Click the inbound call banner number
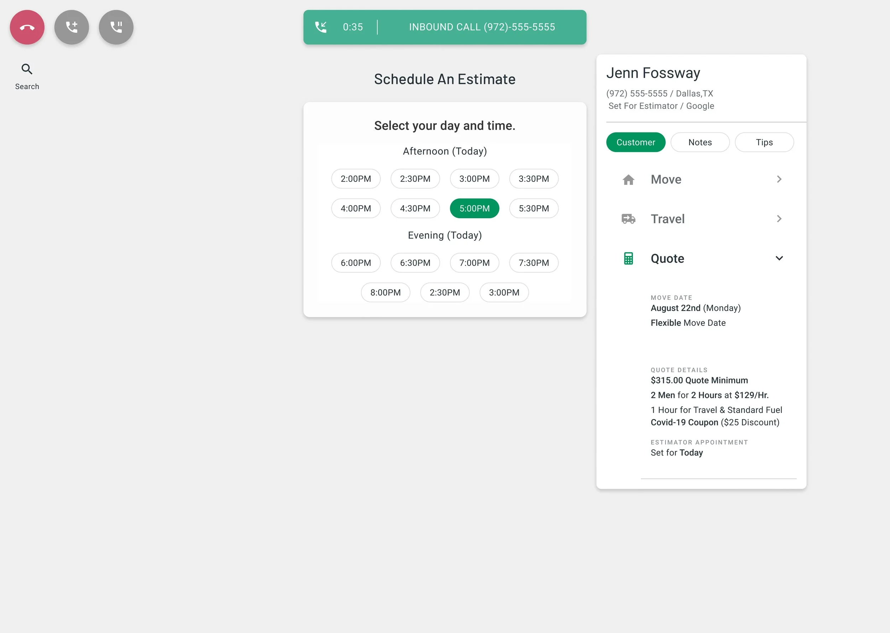This screenshot has width=890, height=633. pyautogui.click(x=482, y=27)
